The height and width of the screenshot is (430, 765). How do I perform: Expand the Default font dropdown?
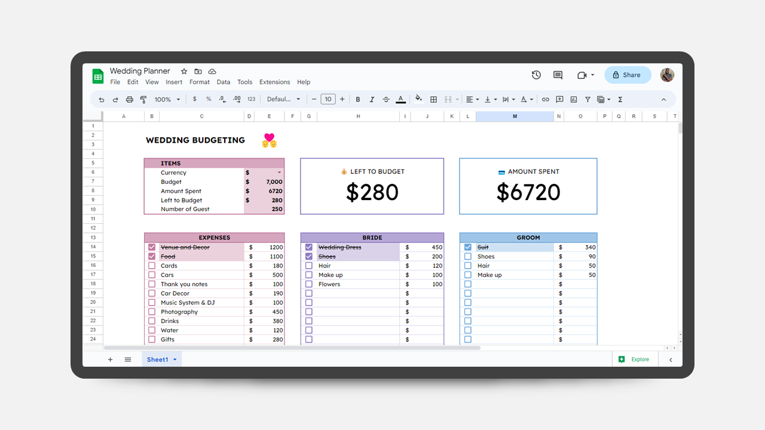click(284, 100)
